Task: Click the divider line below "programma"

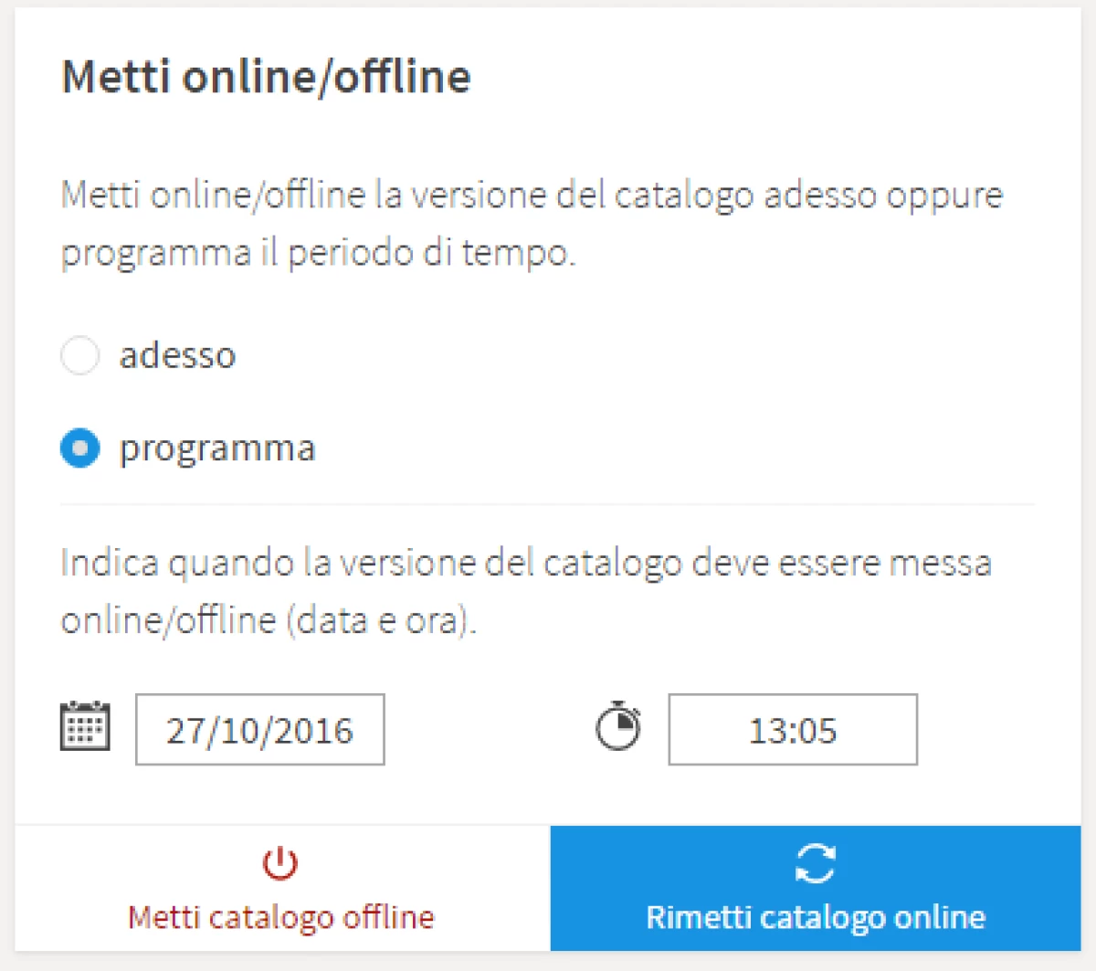Action: tap(547, 504)
